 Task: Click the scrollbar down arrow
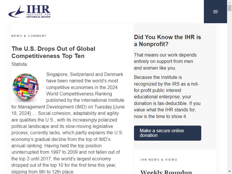[229, 172]
